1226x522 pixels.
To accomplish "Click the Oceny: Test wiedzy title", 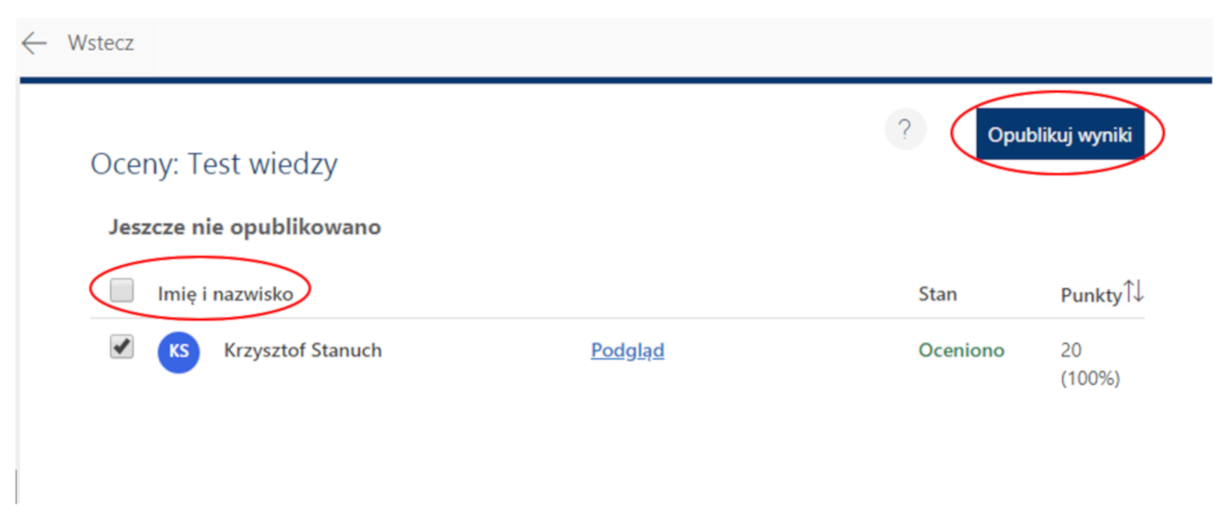I will pyautogui.click(x=214, y=165).
